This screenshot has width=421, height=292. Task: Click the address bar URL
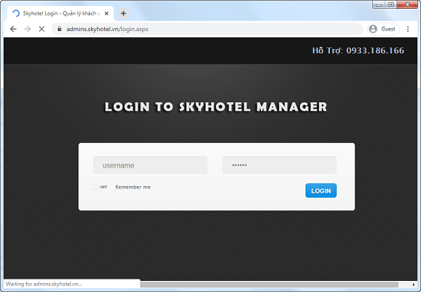[107, 29]
